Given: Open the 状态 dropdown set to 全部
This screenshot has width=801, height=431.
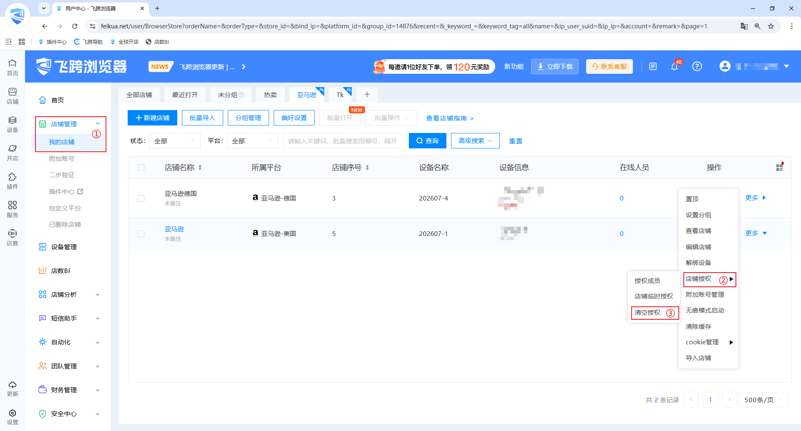Looking at the screenshot, I should [x=175, y=141].
